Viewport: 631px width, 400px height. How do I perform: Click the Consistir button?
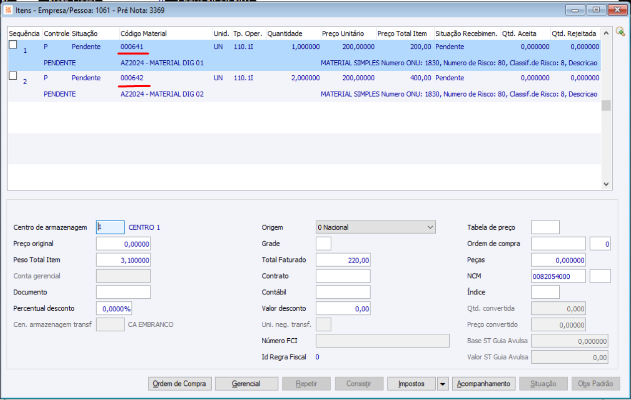(359, 384)
